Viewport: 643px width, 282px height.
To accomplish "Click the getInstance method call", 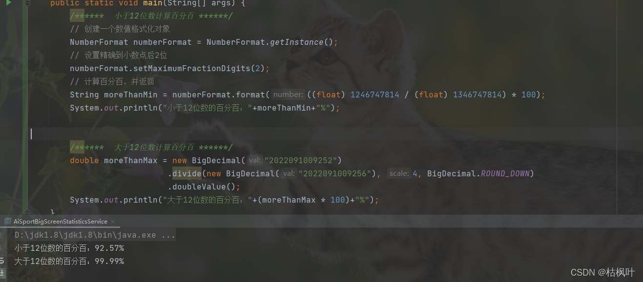I will (x=296, y=42).
